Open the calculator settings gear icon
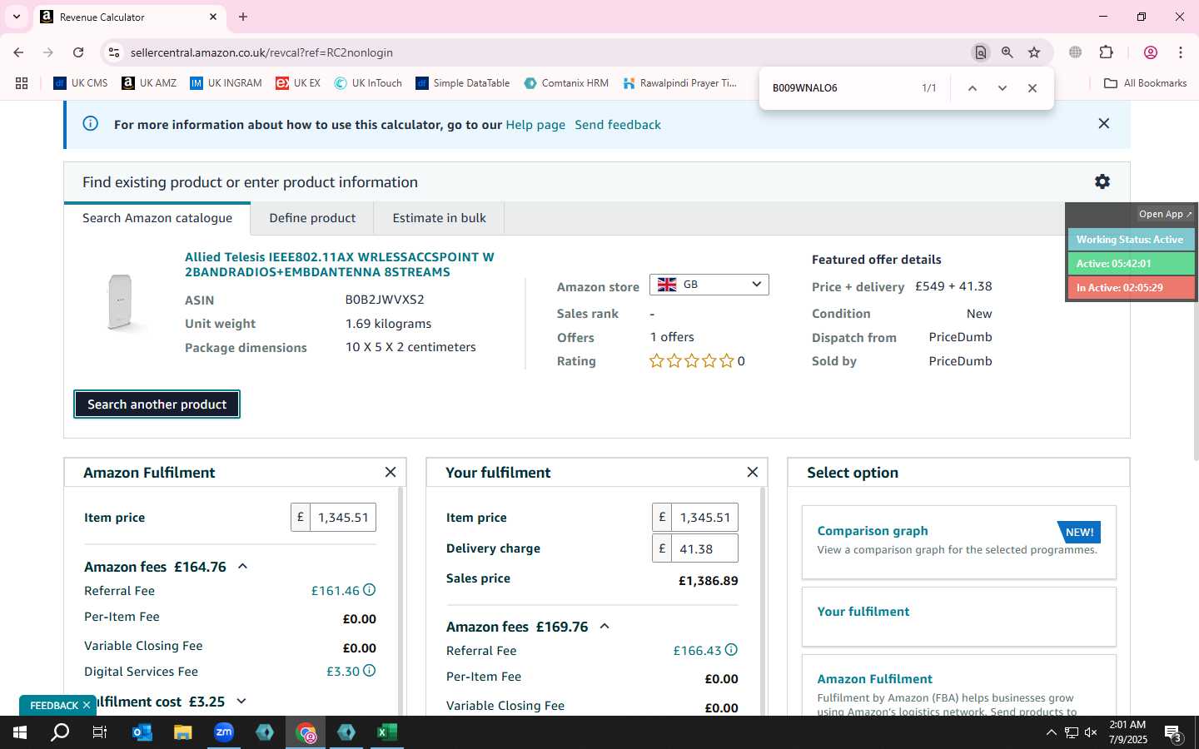 (x=1102, y=181)
